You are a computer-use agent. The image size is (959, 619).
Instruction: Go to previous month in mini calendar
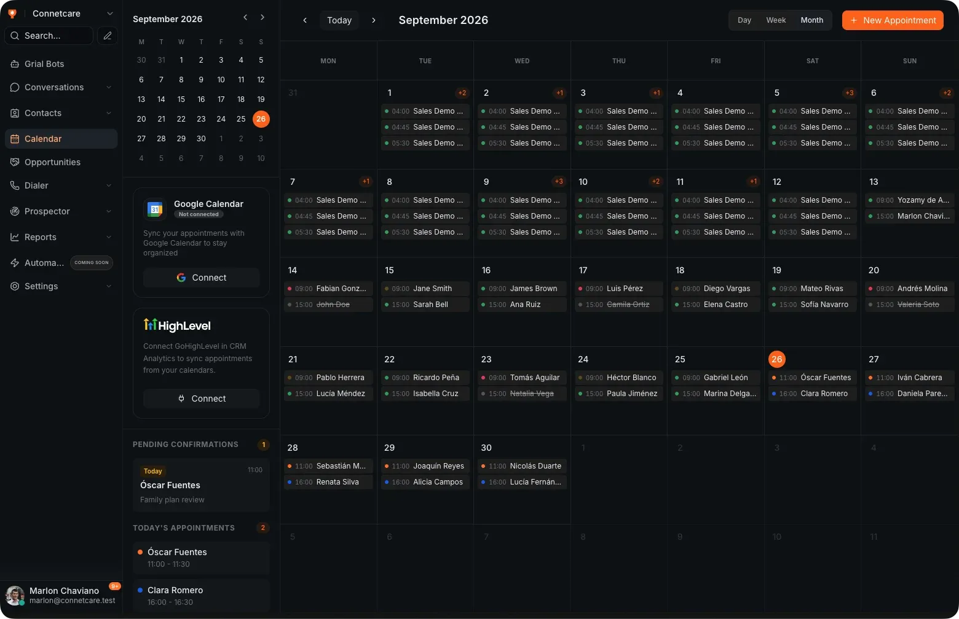(x=245, y=18)
